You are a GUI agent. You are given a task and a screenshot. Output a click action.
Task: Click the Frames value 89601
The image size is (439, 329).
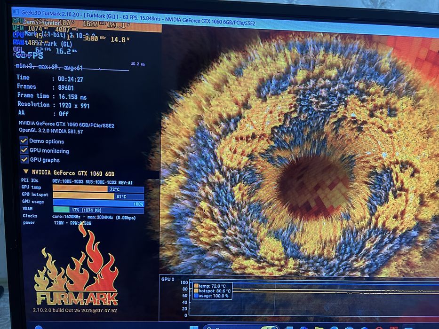tap(66, 88)
